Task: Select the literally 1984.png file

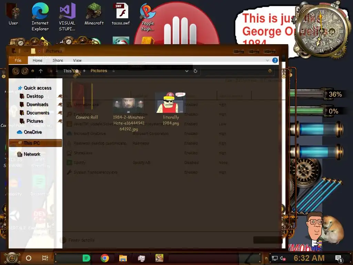Action: (171, 109)
